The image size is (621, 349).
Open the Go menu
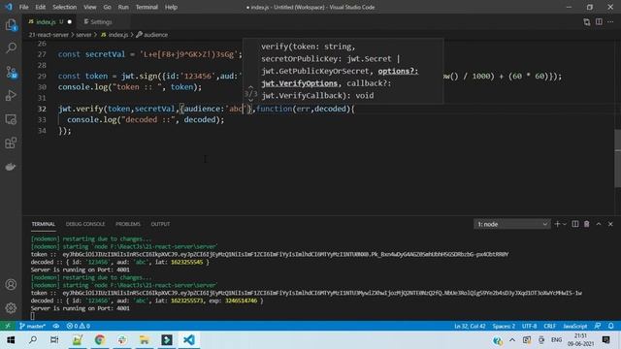[108, 7]
